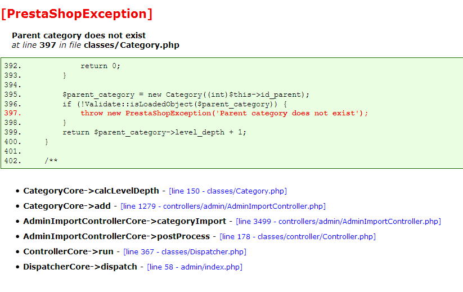Click the red line number 397.
The image size is (463, 292).
click(13, 113)
